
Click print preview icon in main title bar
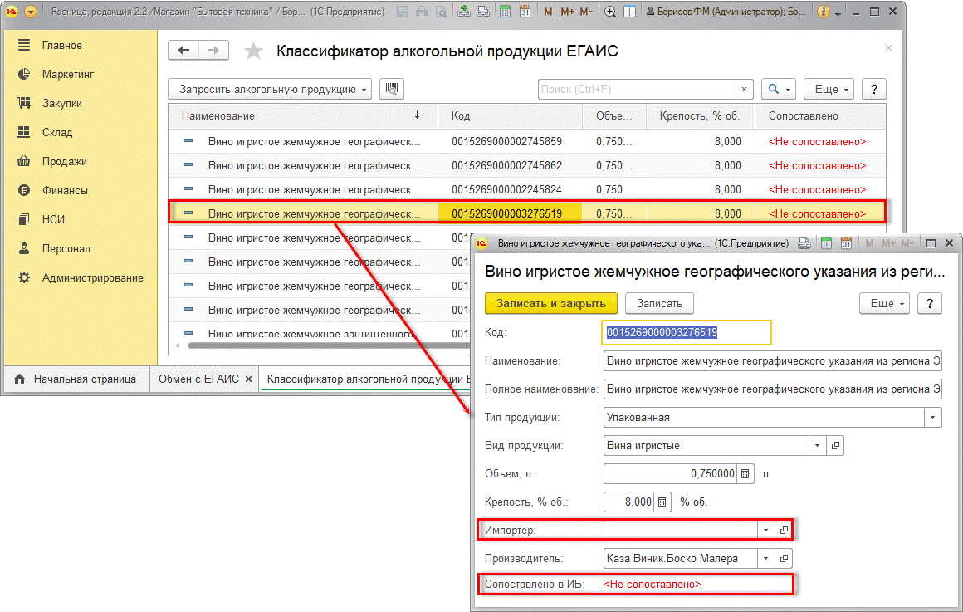coord(441,12)
